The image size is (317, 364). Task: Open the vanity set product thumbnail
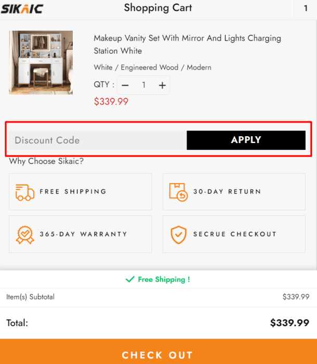click(x=41, y=62)
